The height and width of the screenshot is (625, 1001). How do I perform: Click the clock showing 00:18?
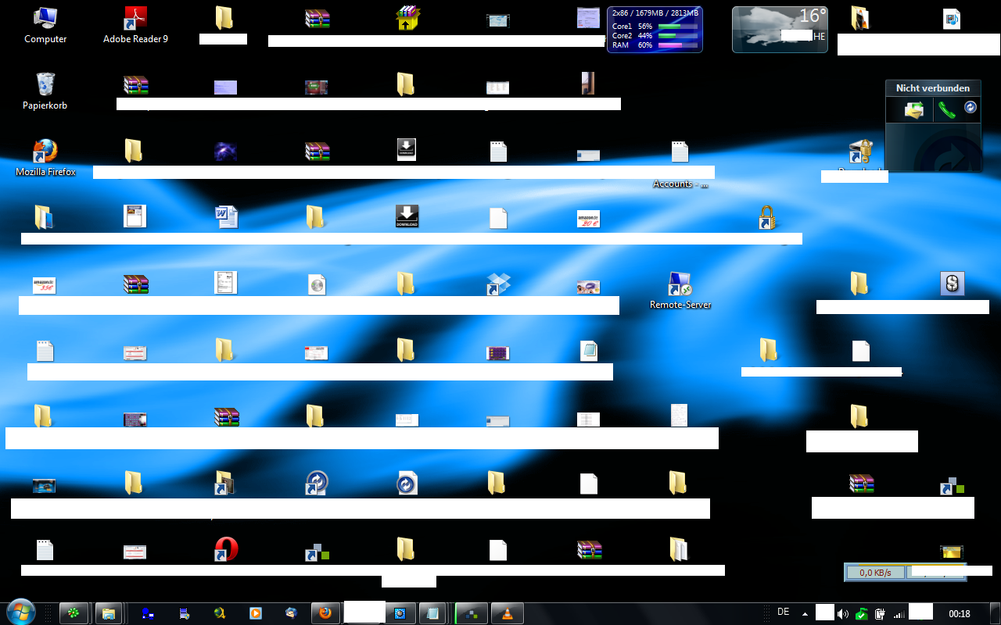coord(959,614)
